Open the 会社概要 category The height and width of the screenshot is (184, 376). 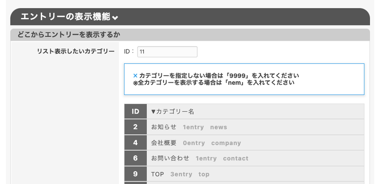tap(163, 143)
